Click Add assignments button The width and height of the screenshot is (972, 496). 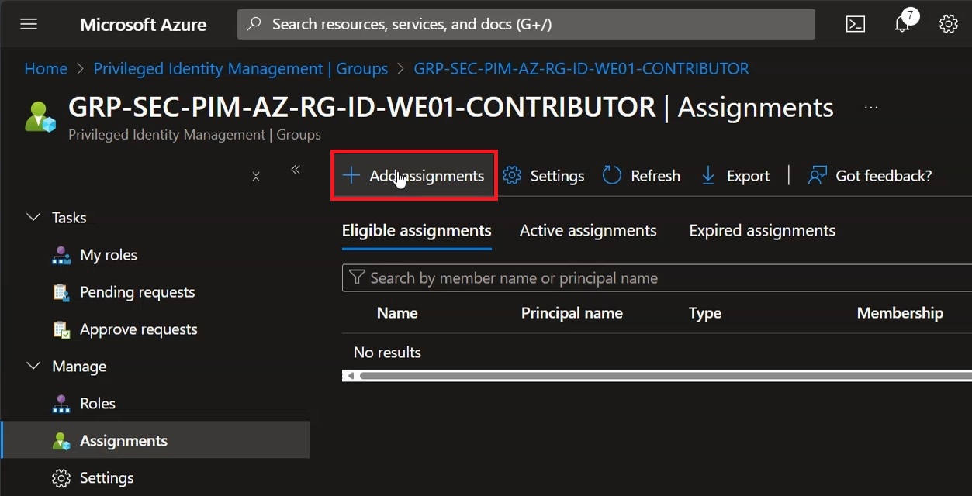click(x=414, y=176)
